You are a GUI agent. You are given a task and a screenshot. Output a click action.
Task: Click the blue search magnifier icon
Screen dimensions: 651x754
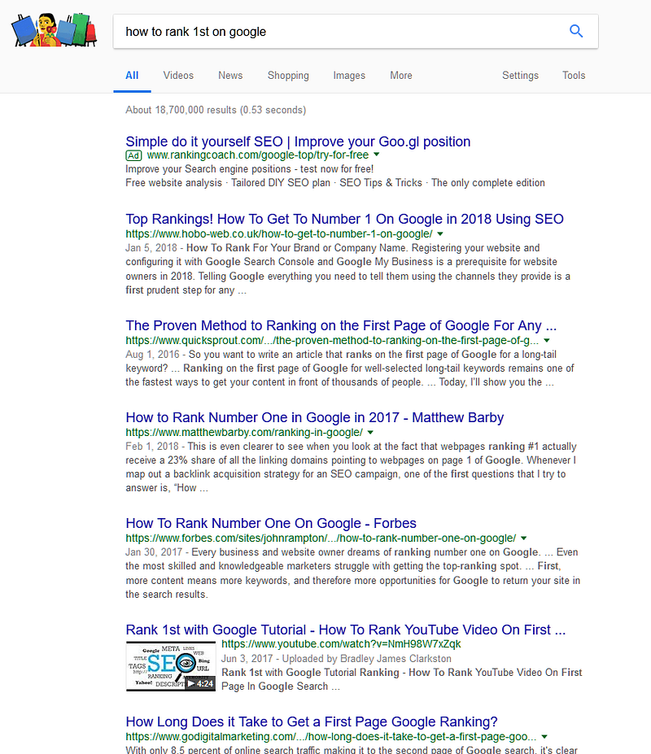[x=576, y=31]
